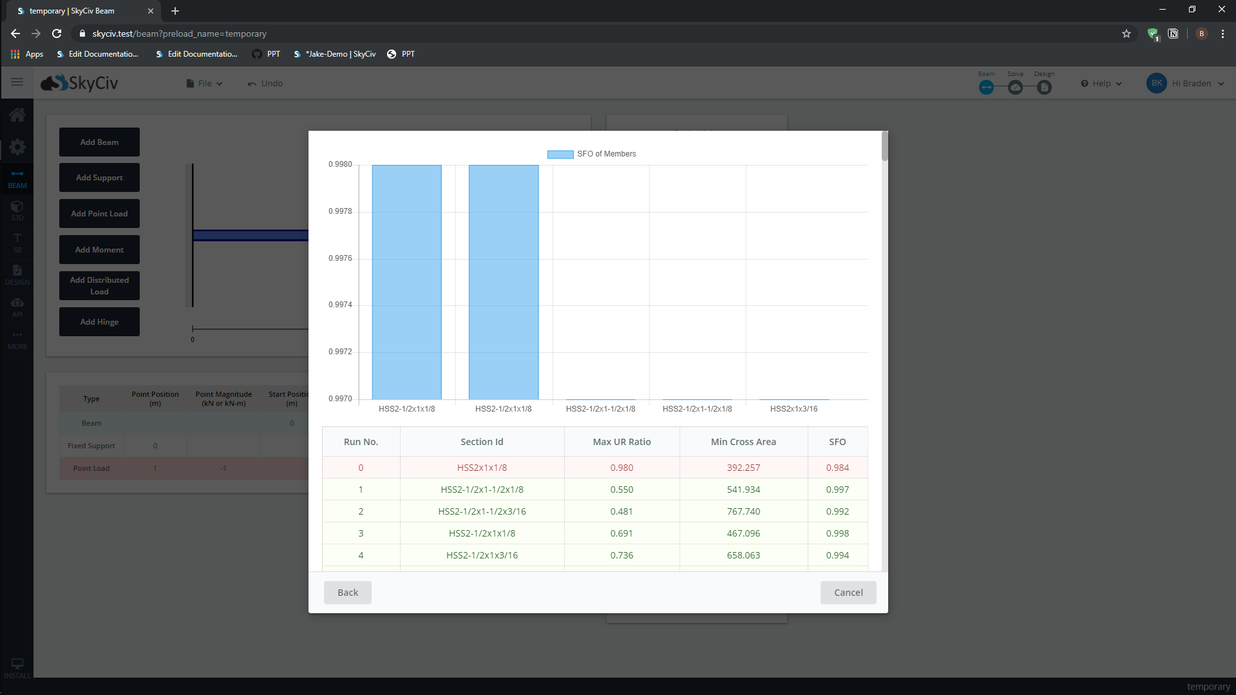Screen dimensions: 1236x695
Task: Open the Jake-Demo SkyCiv bookmark
Action: [x=334, y=54]
